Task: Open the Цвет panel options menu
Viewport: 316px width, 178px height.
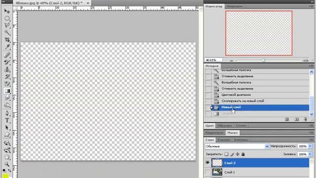Action: coord(311,126)
